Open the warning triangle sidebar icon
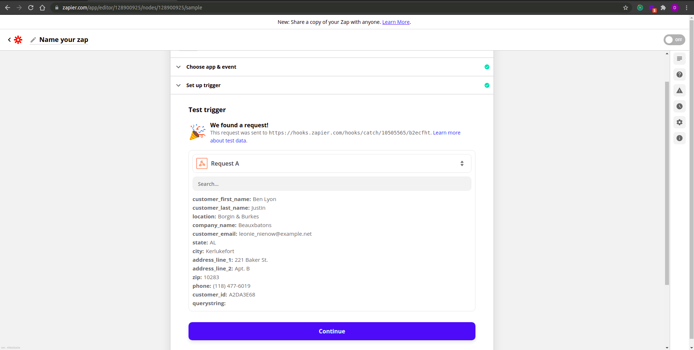 point(680,90)
